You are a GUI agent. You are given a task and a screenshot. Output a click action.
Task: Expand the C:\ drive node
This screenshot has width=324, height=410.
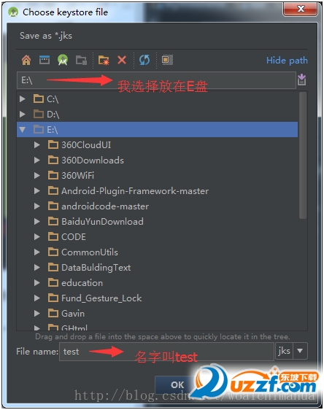click(23, 98)
